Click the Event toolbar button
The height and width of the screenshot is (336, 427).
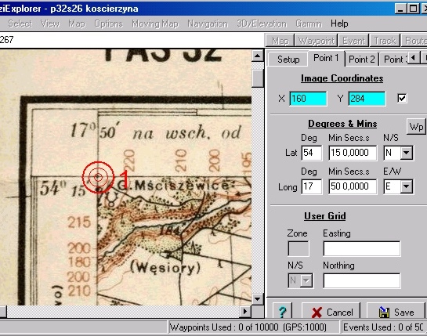tap(353, 41)
